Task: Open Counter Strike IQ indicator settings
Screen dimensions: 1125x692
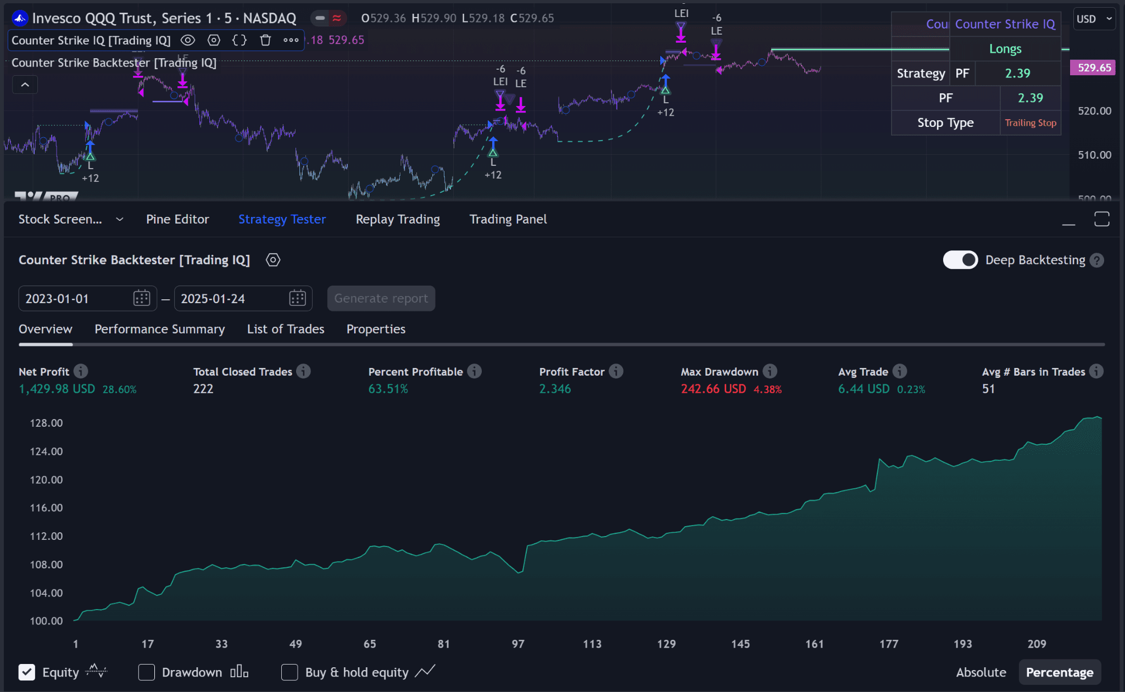Action: point(214,40)
